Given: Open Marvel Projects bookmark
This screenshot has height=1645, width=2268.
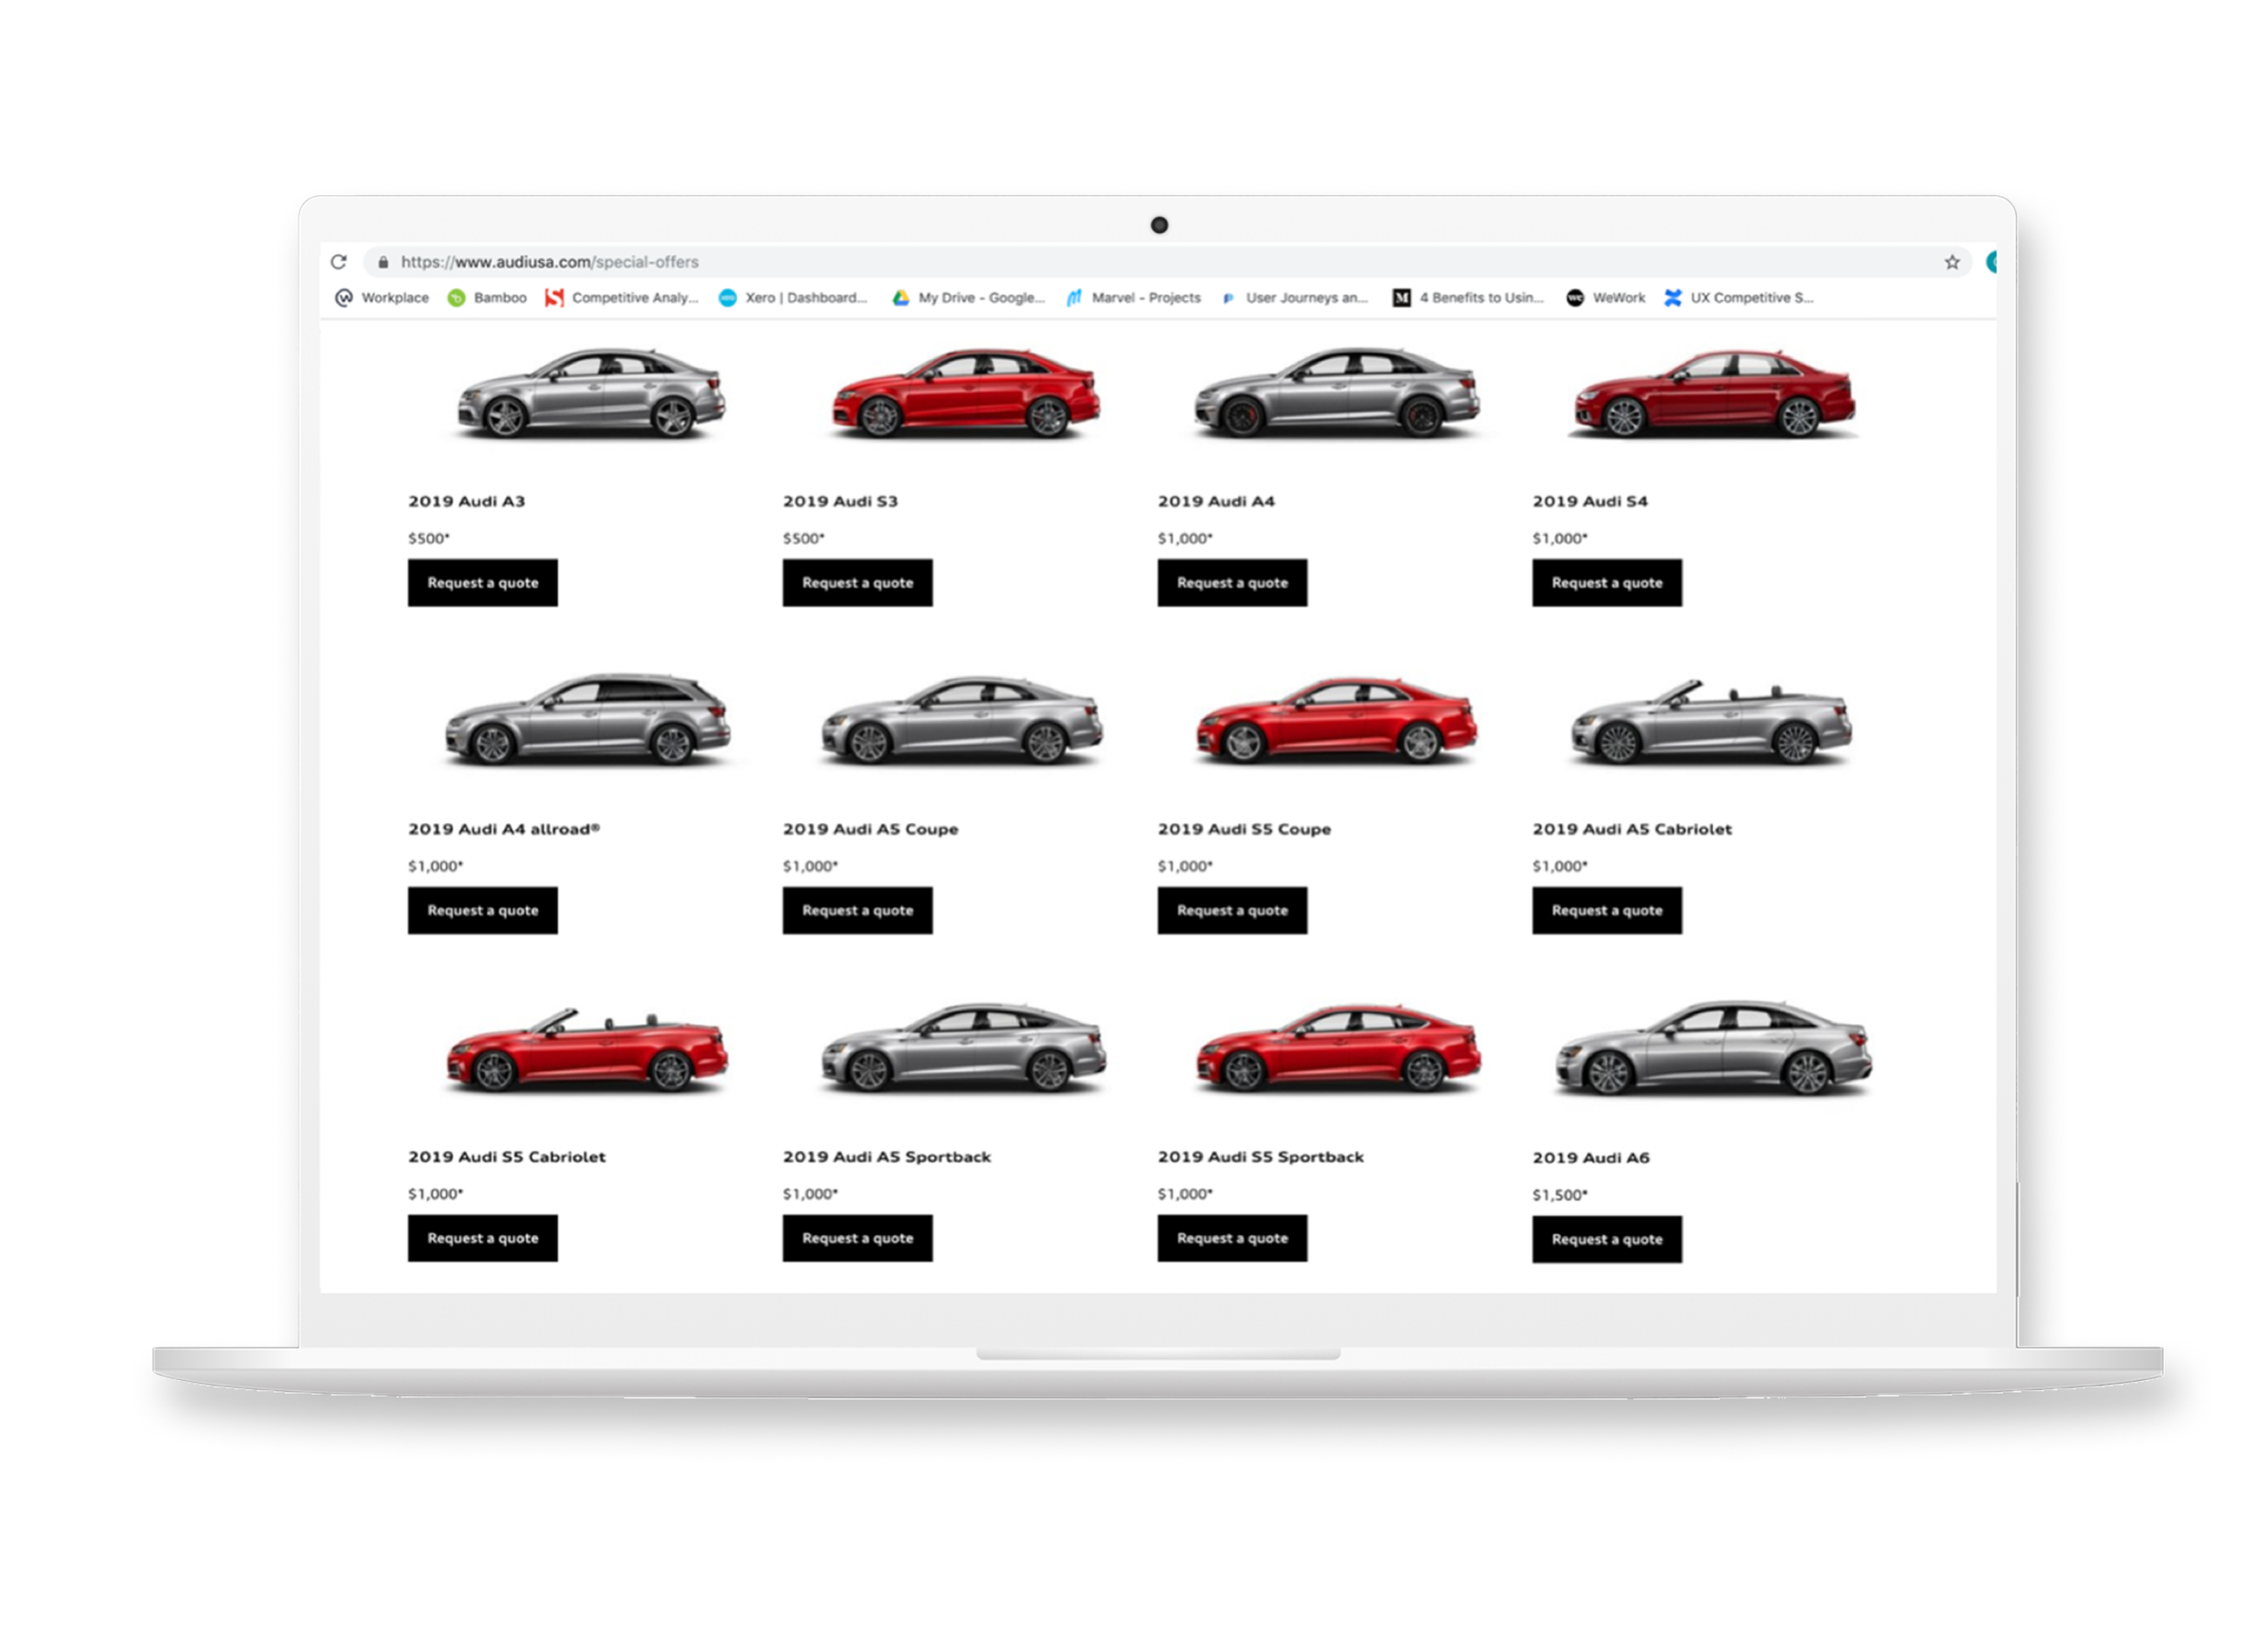Looking at the screenshot, I should tap(1133, 297).
